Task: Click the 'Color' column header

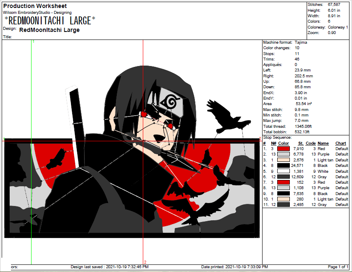Action: [x=284, y=143]
